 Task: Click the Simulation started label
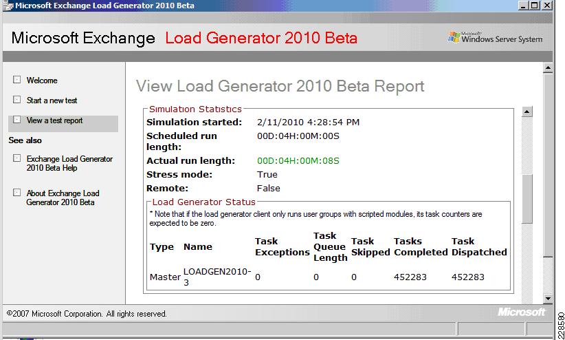click(x=195, y=123)
